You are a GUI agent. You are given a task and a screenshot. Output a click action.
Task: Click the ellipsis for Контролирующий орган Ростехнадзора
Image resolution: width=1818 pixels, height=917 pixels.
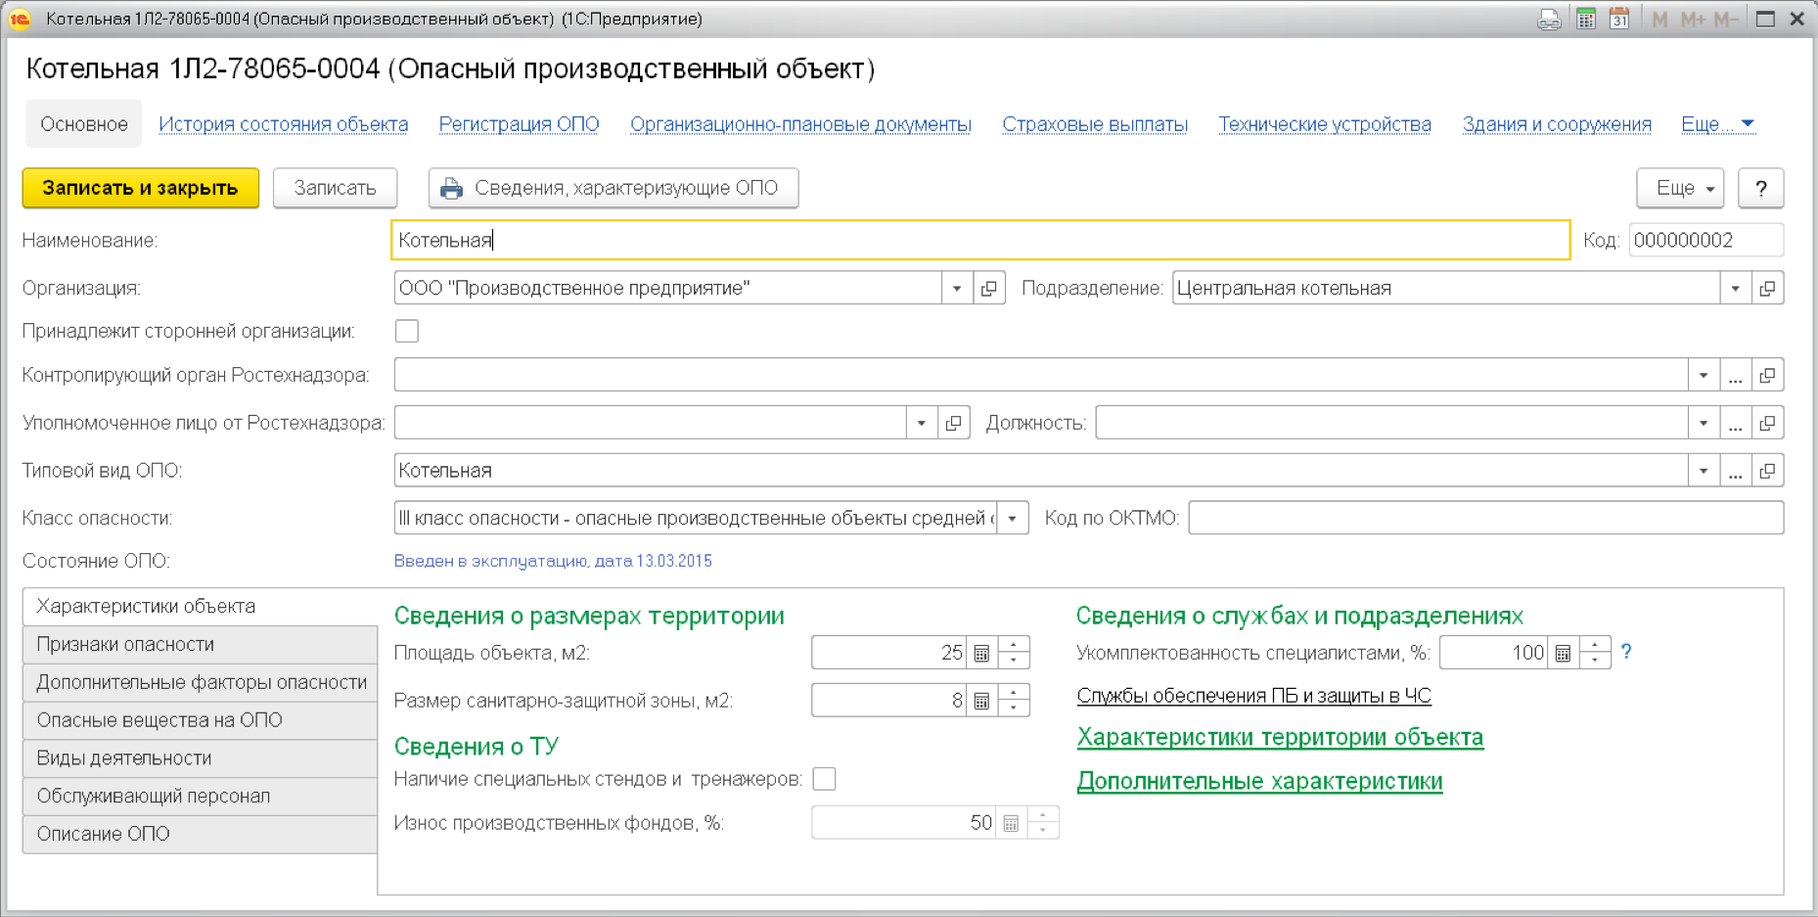coord(1735,376)
